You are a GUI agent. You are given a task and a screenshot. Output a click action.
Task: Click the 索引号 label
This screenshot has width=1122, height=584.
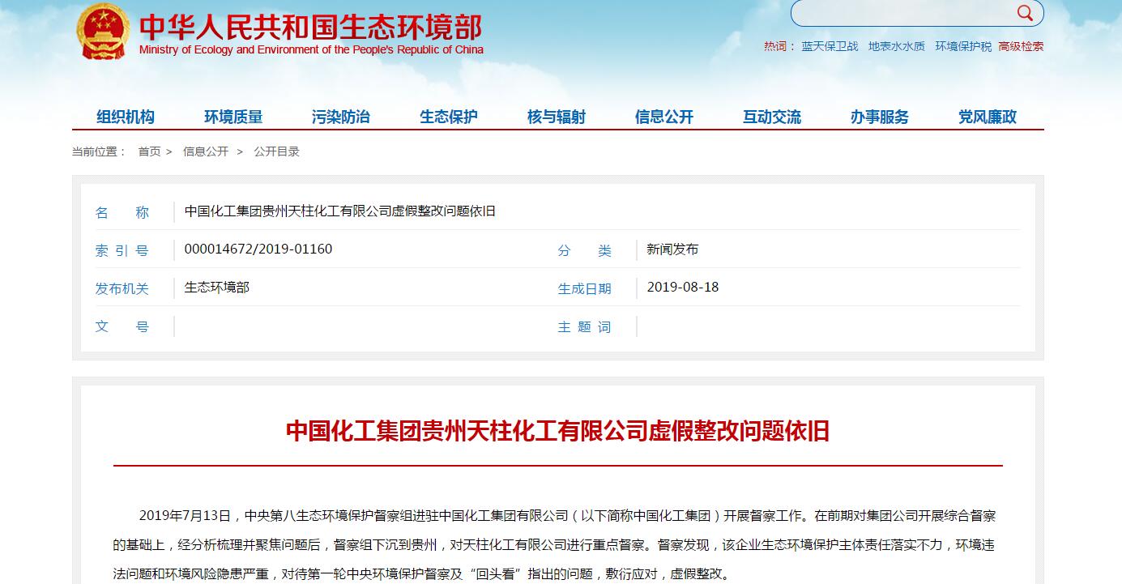[122, 250]
